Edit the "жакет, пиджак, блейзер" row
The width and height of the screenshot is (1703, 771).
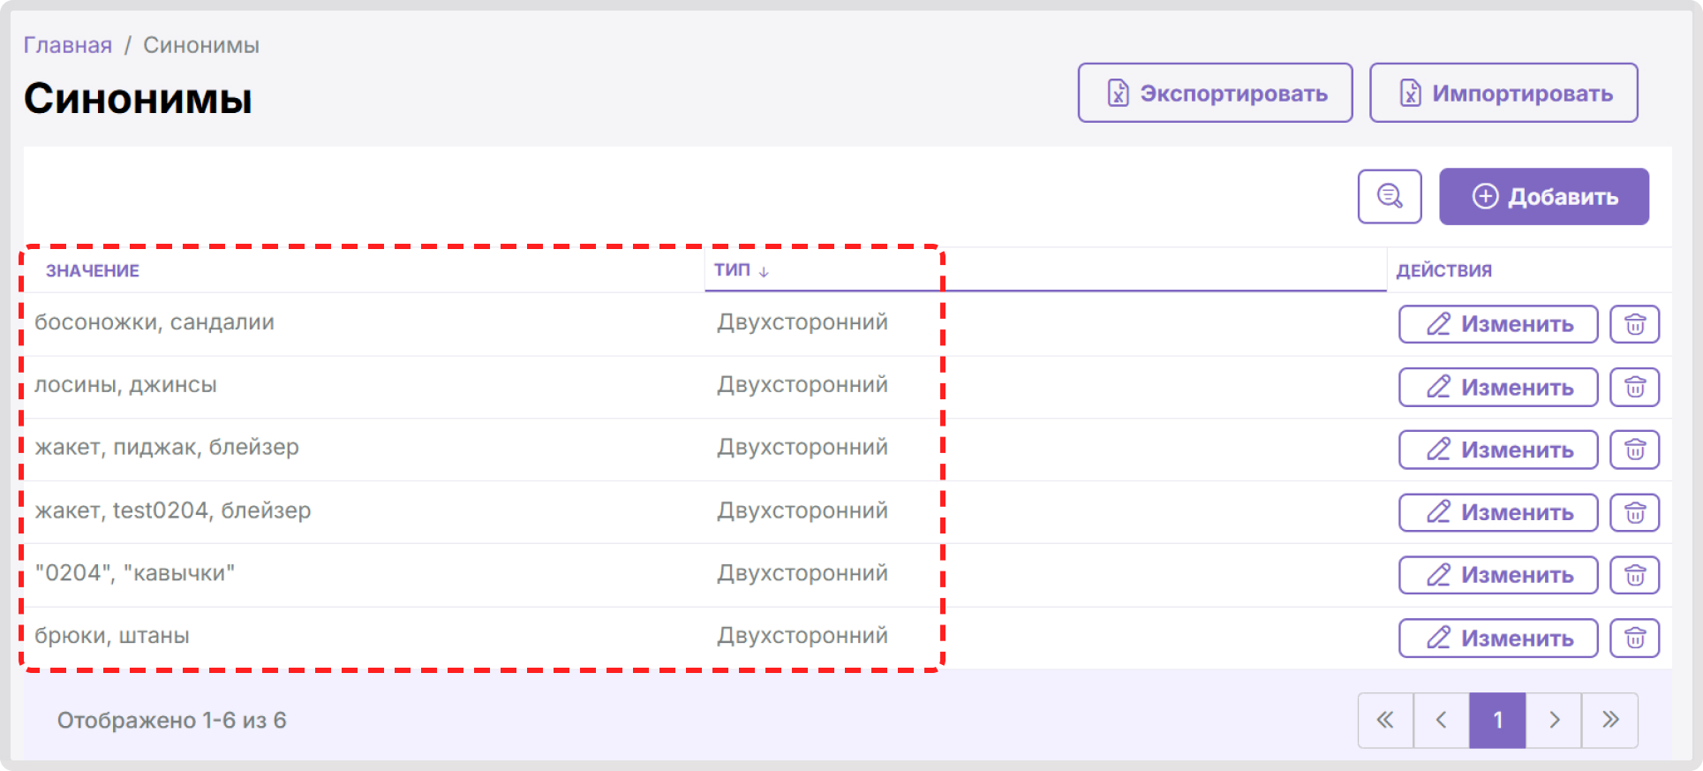pyautogui.click(x=1498, y=450)
